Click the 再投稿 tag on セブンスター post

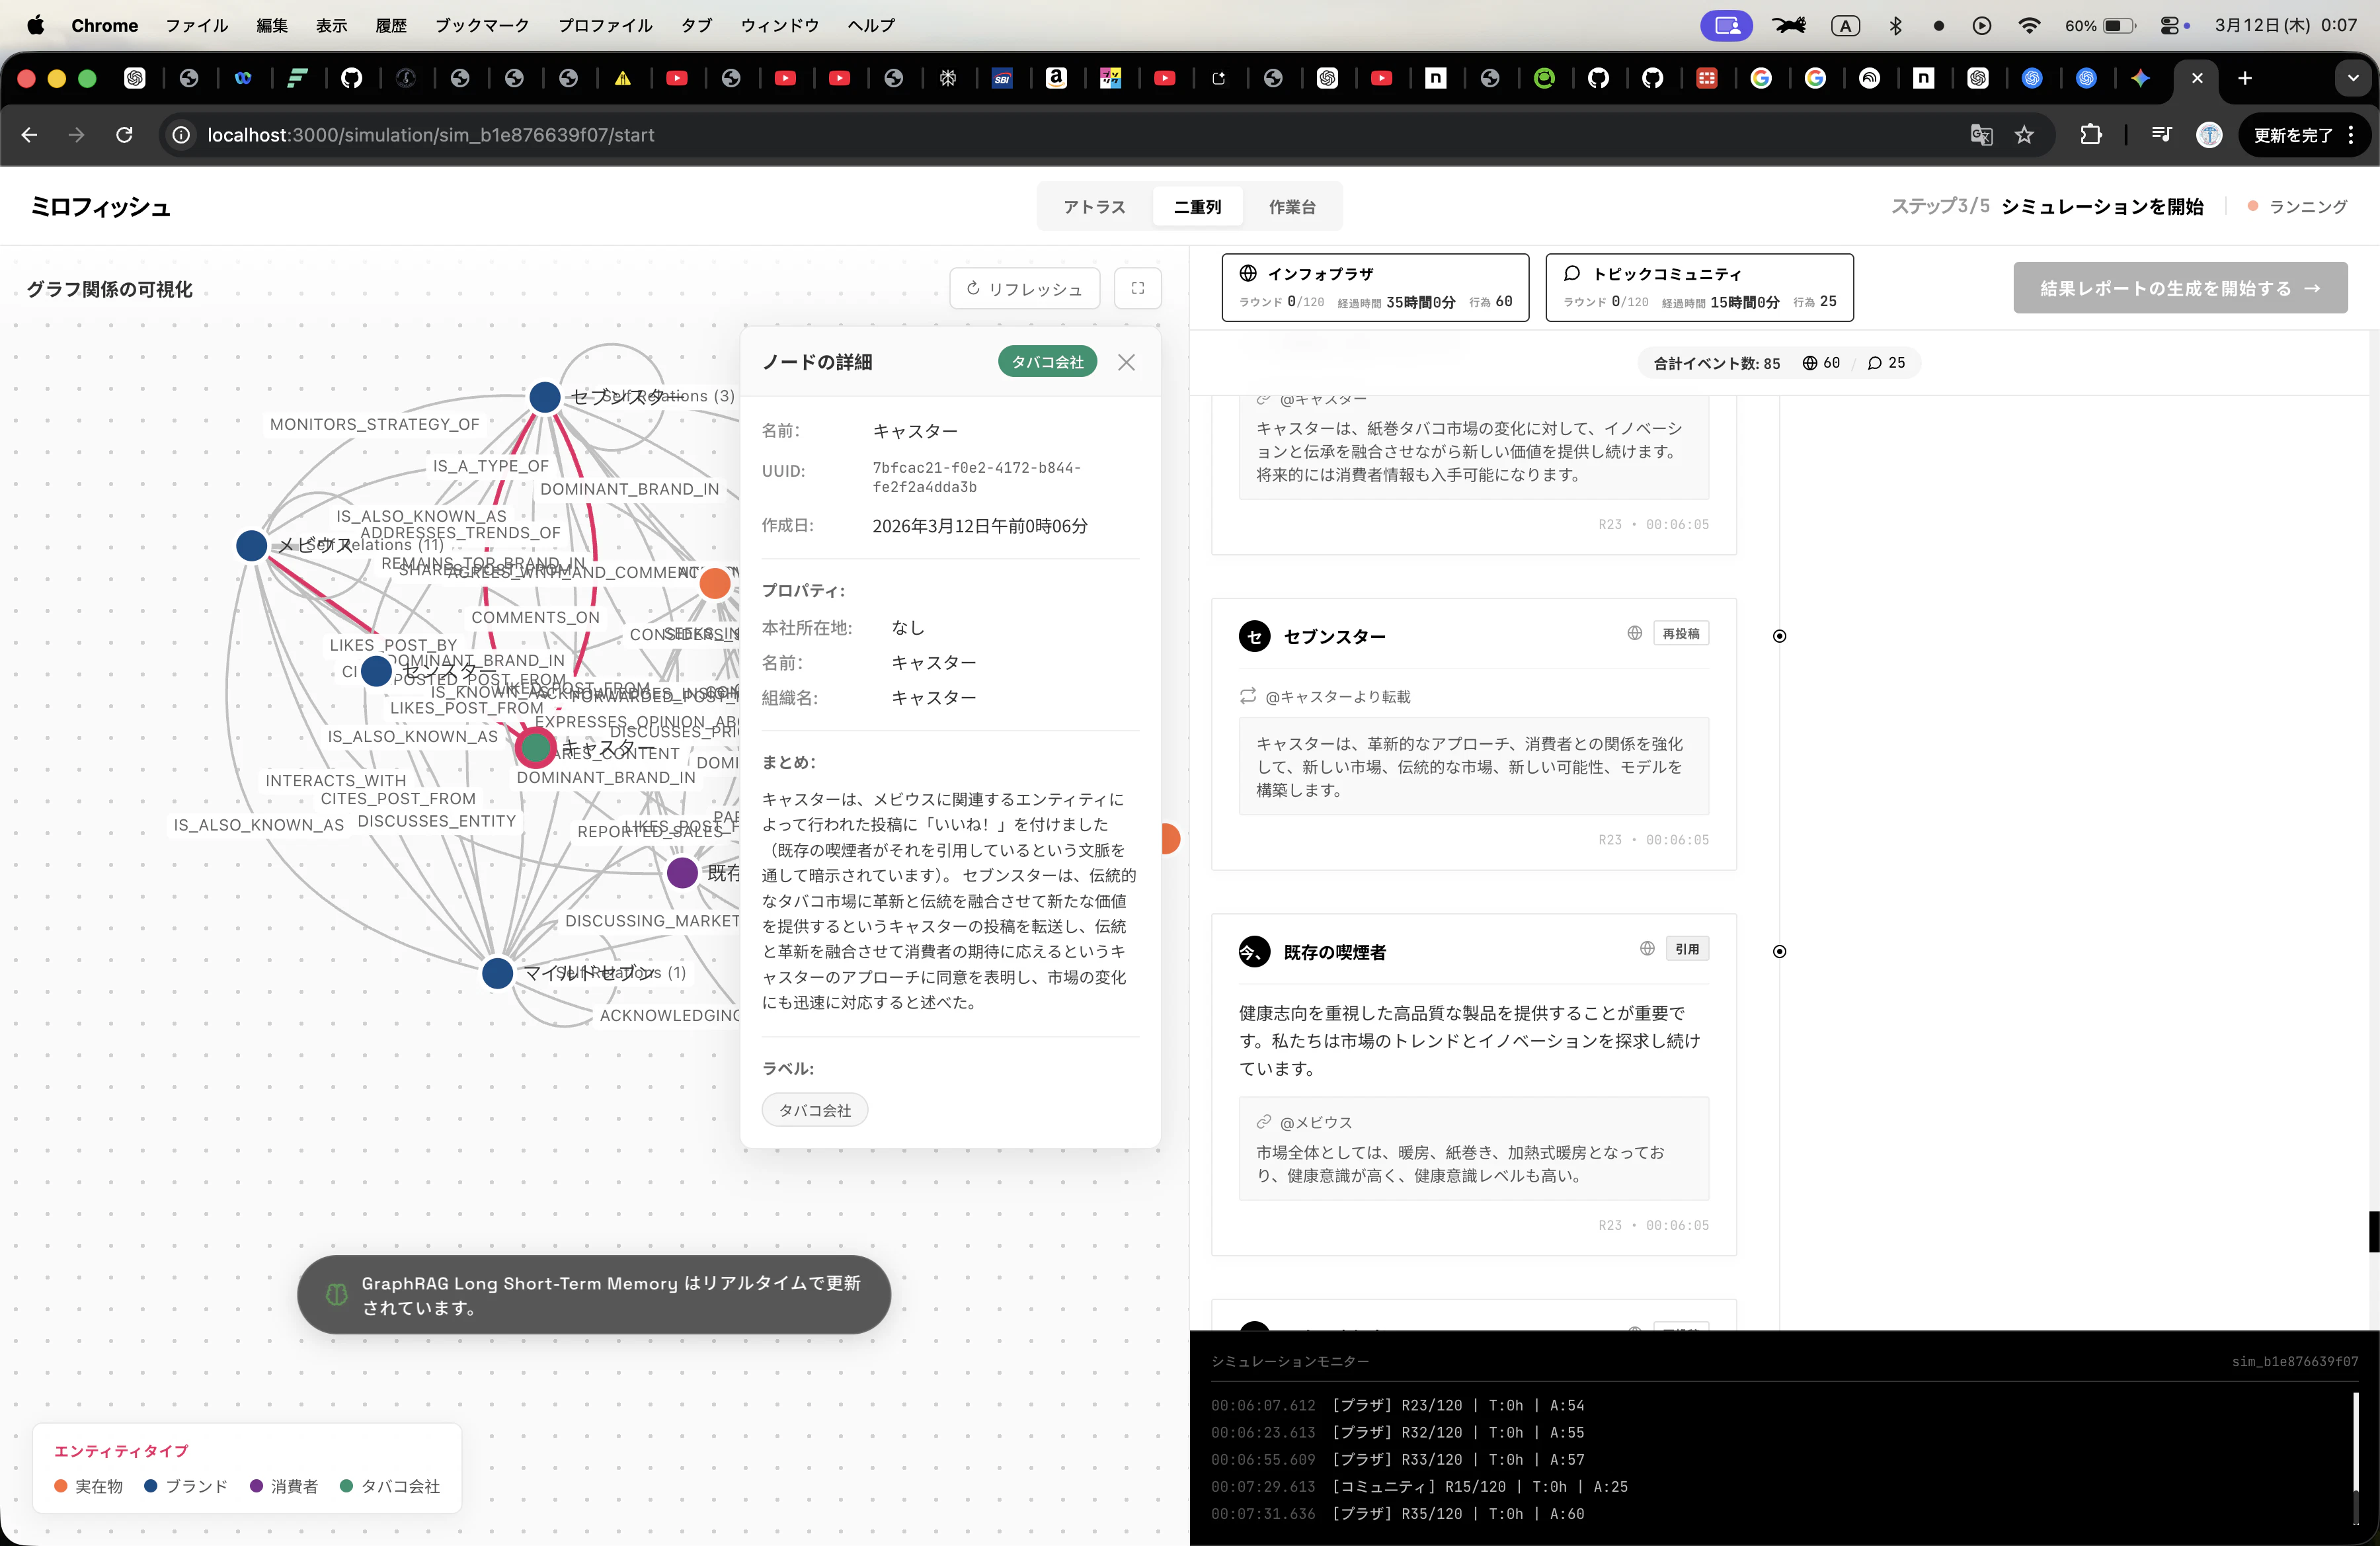pos(1680,633)
